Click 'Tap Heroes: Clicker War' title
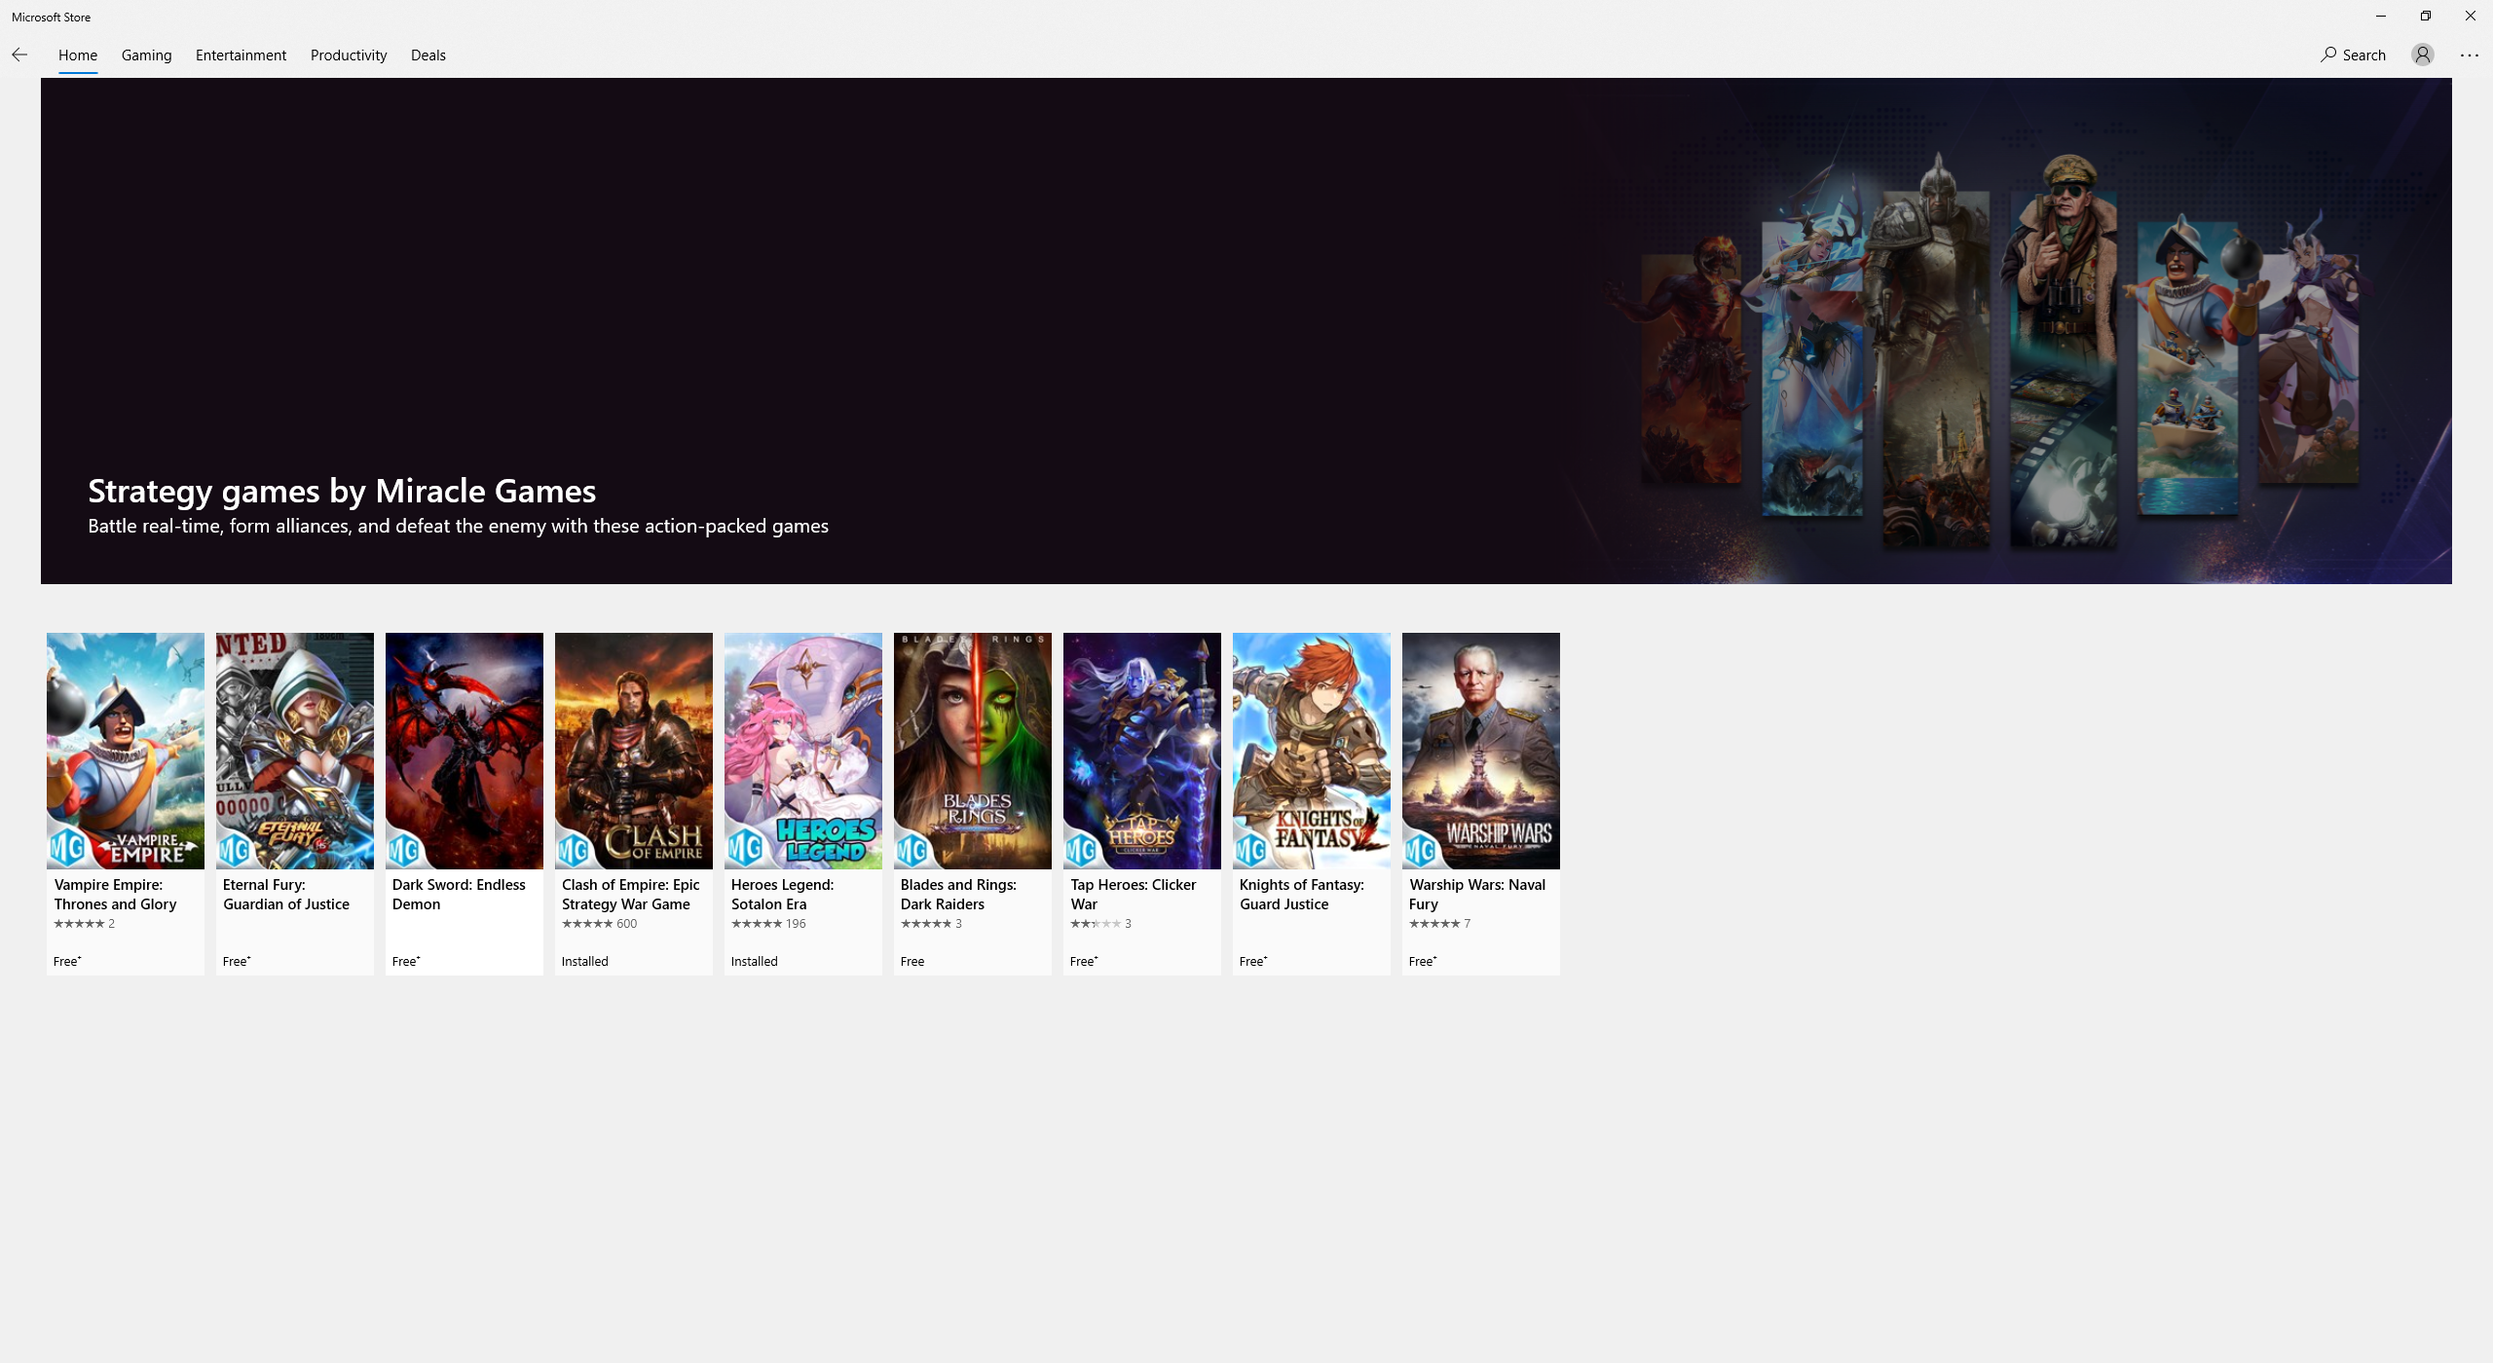2493x1363 pixels. (x=1134, y=894)
